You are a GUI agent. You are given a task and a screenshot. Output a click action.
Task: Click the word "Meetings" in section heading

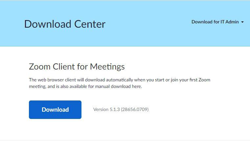point(107,67)
